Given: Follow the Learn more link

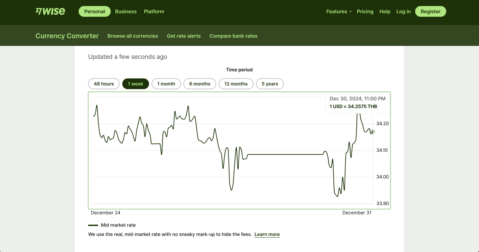Looking at the screenshot, I should coord(267,234).
